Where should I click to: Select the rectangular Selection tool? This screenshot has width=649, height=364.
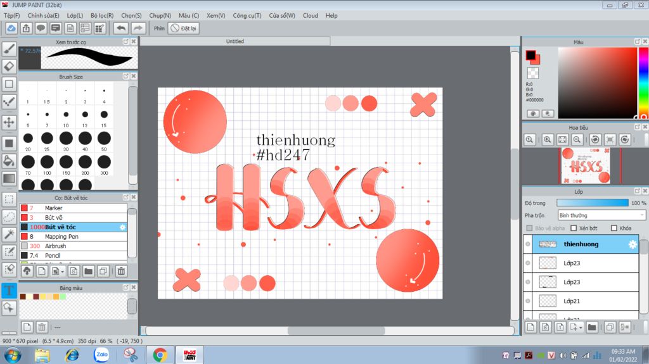coord(9,199)
